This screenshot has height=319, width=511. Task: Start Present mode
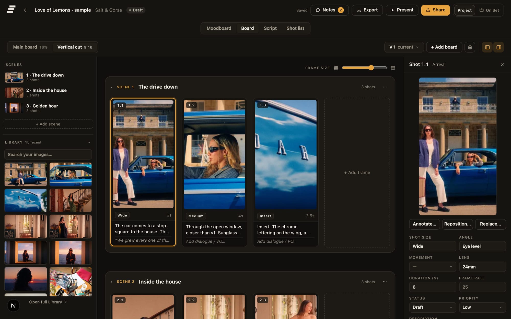point(402,10)
